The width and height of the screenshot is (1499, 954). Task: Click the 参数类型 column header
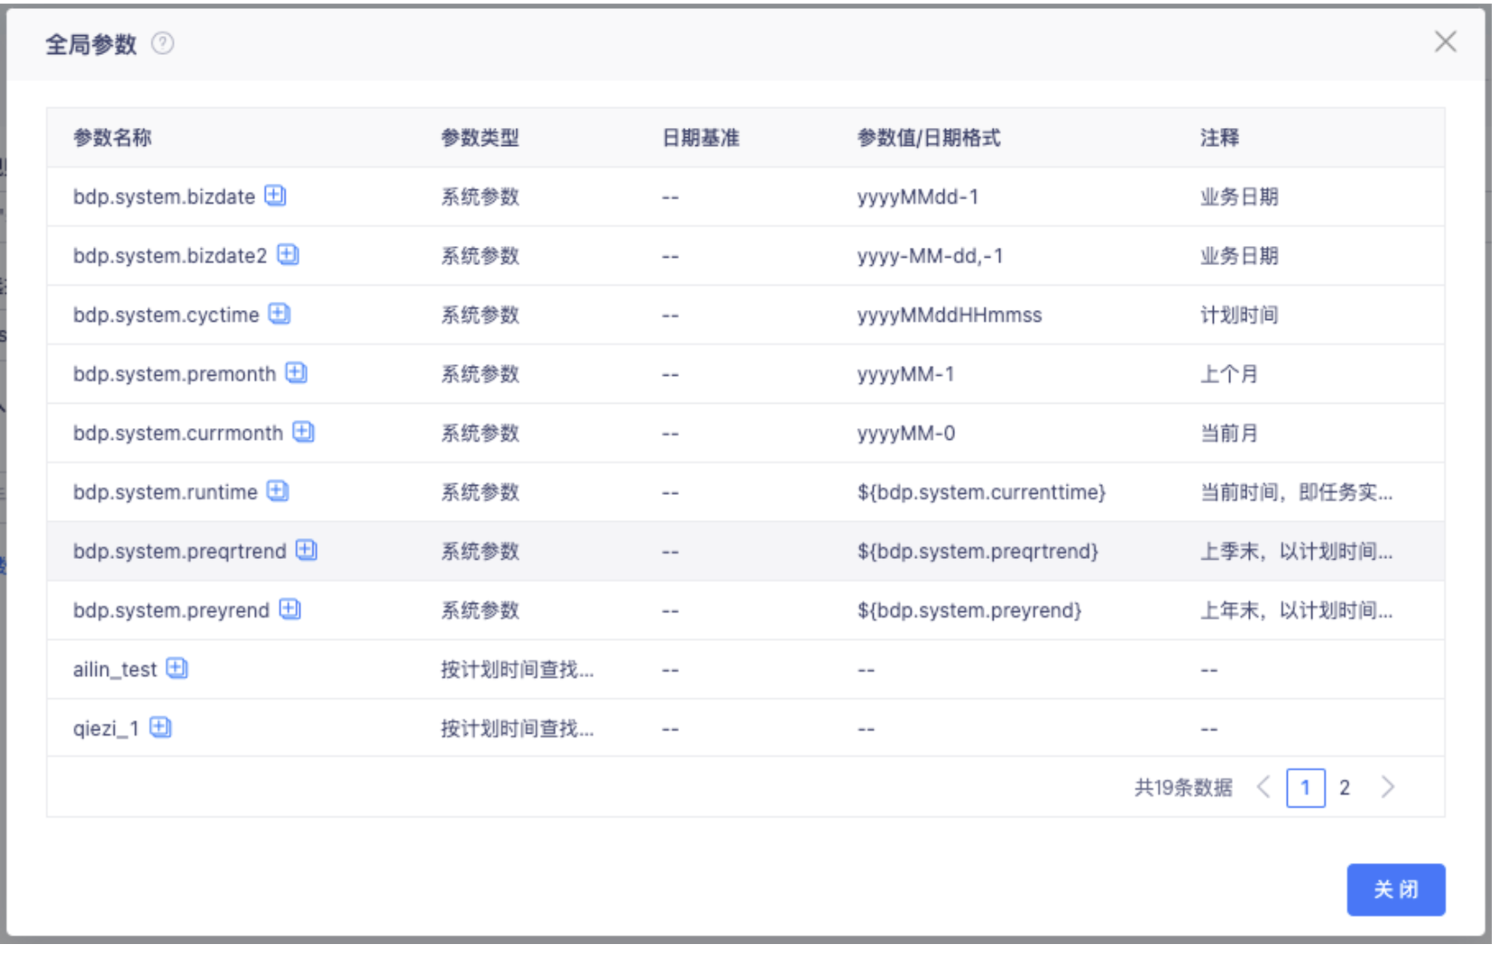tap(480, 138)
